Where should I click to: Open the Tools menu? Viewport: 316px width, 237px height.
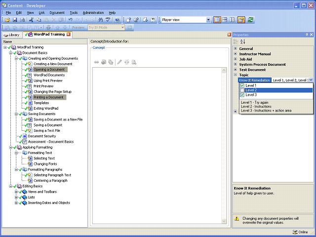[74, 13]
